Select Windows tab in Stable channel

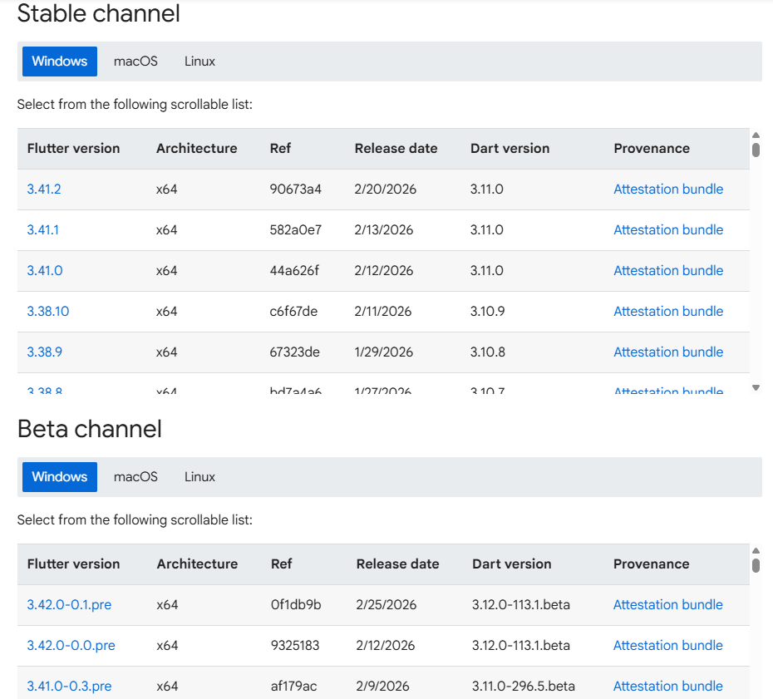[x=60, y=62]
